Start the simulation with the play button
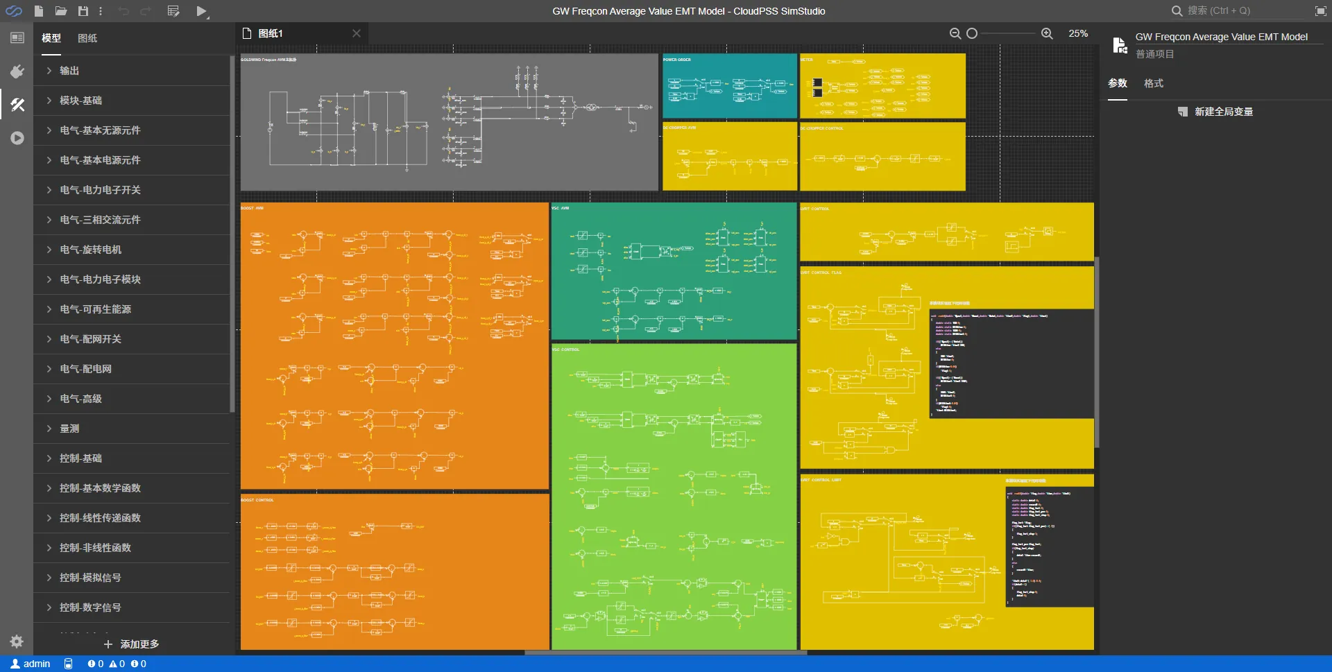1332x672 pixels. [x=202, y=11]
